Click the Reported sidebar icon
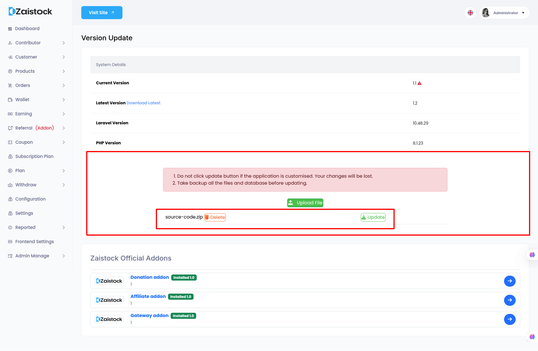This screenshot has height=351, width=538. click(10, 228)
